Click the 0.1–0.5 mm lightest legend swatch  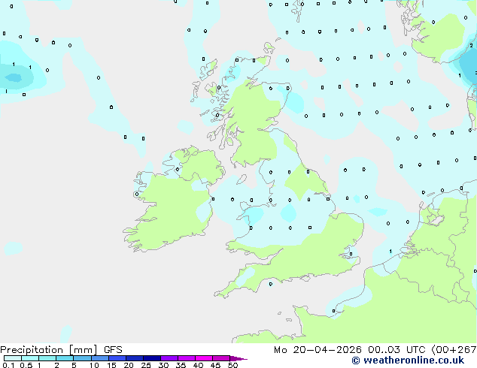pos(13,358)
